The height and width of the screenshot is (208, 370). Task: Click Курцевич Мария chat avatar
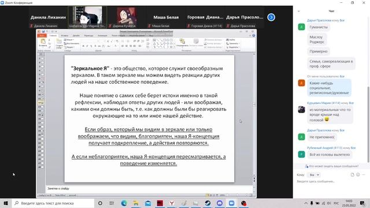click(301, 109)
